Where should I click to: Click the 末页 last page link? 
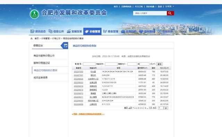click(155, 108)
